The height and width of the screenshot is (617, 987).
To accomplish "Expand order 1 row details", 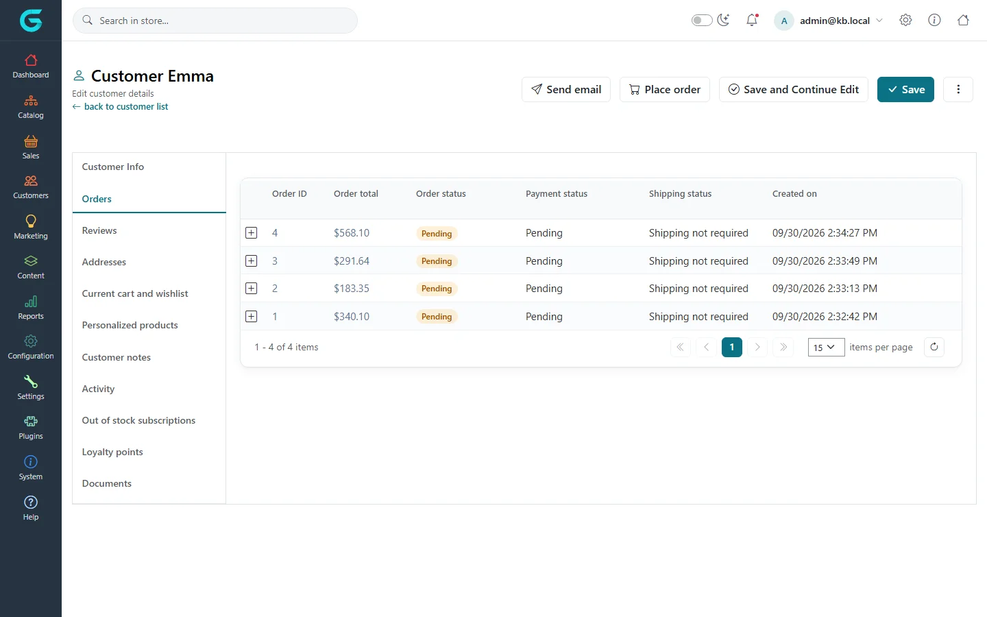I will [x=252, y=317].
